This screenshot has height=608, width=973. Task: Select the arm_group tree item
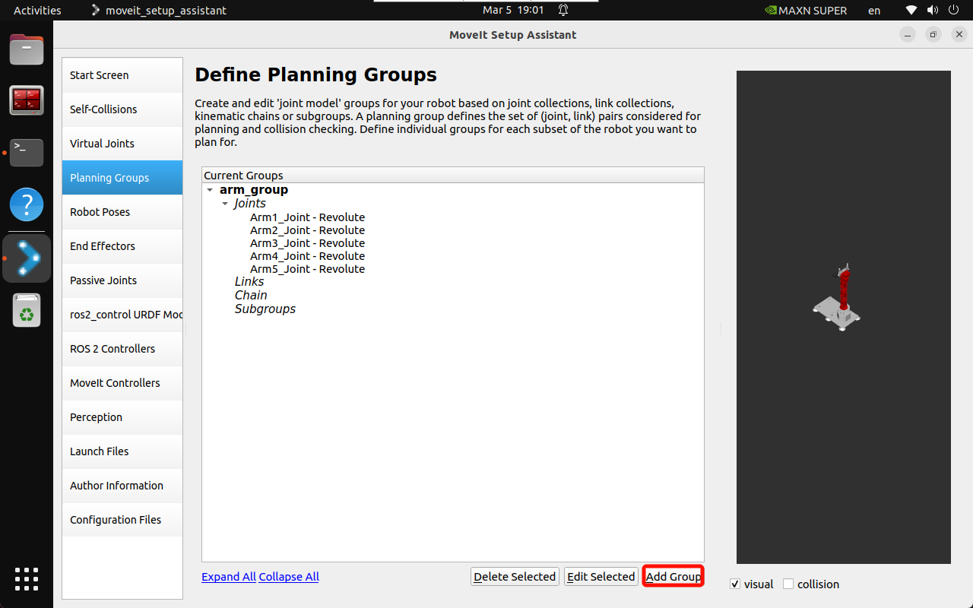pos(254,190)
